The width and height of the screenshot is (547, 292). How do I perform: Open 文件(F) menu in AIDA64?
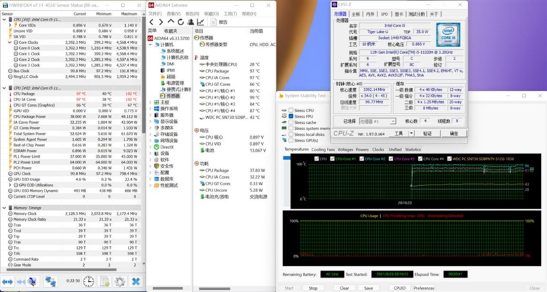[x=155, y=14]
